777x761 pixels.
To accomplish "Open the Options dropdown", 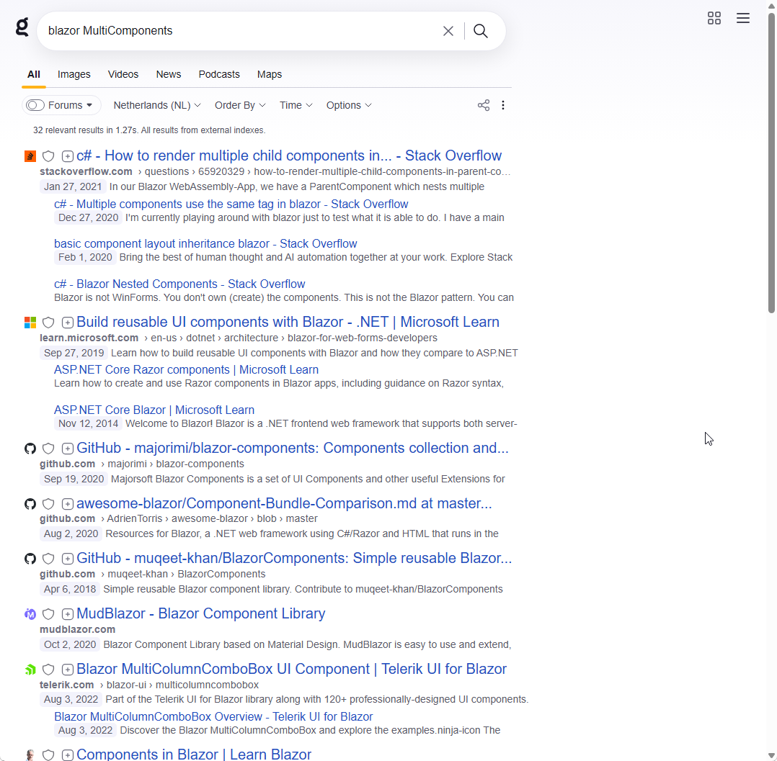I will [349, 105].
